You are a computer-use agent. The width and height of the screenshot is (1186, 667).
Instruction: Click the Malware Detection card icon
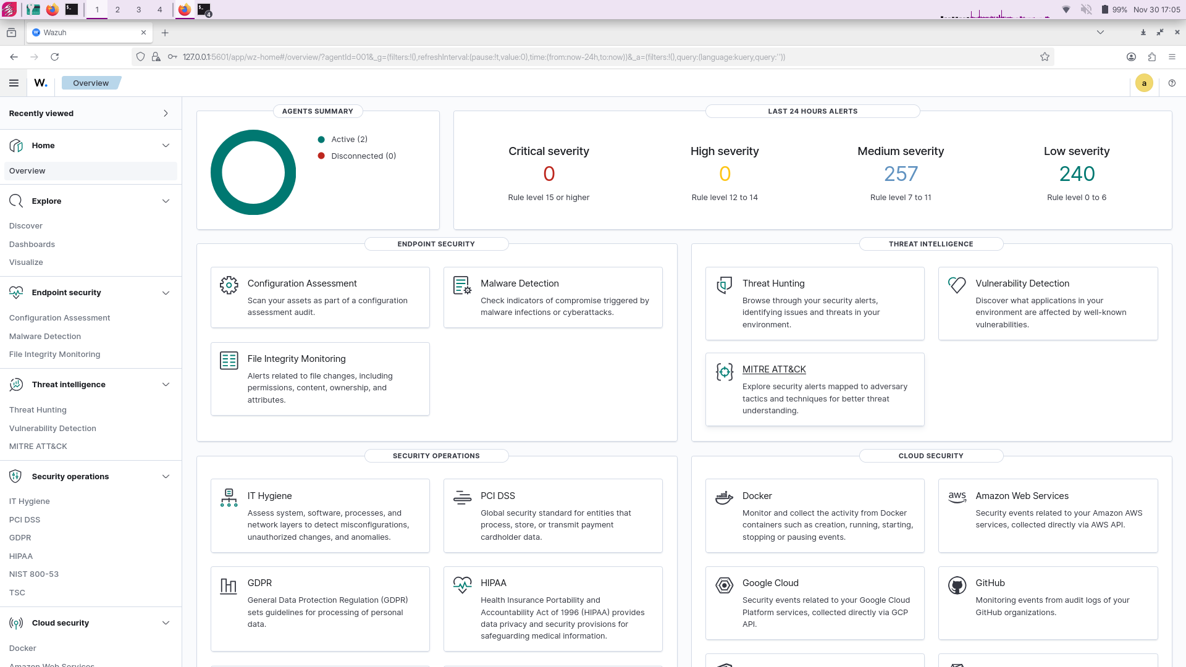pyautogui.click(x=462, y=285)
